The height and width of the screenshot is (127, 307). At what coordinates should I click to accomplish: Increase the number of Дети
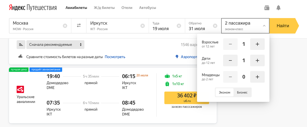click(x=257, y=60)
